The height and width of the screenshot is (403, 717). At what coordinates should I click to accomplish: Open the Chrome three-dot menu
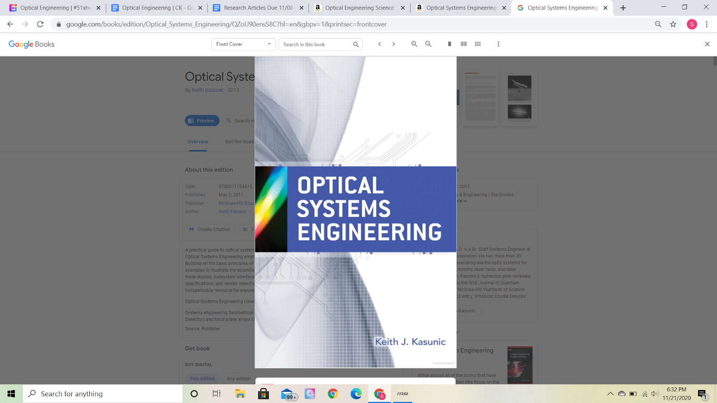(x=707, y=24)
